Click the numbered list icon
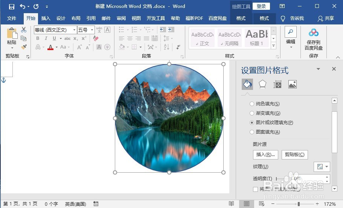 tap(134, 30)
